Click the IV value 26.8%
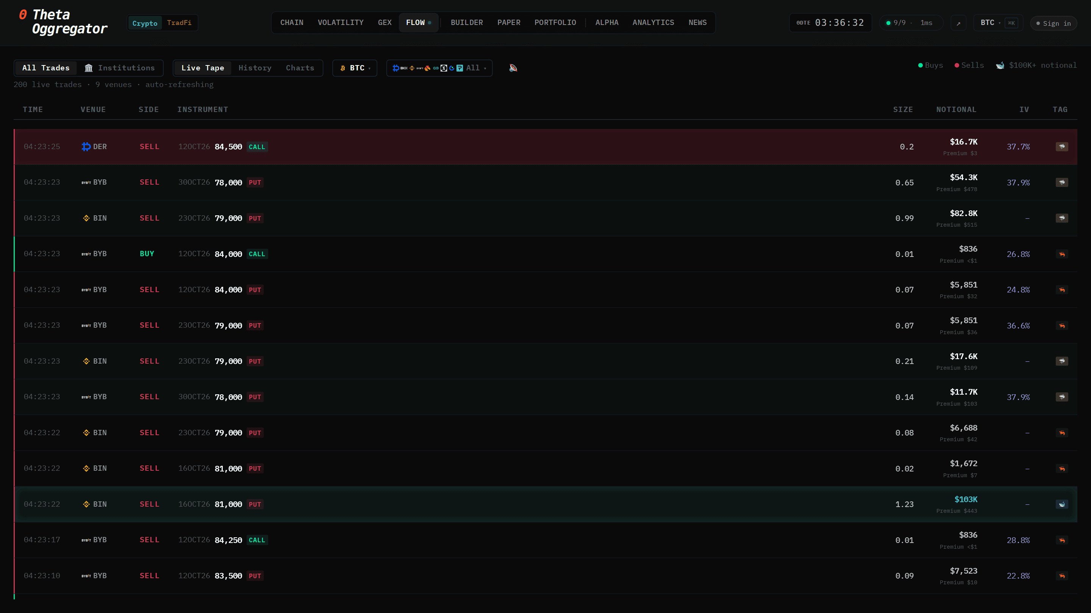Screen dimensions: 1091x613 click(1018, 254)
